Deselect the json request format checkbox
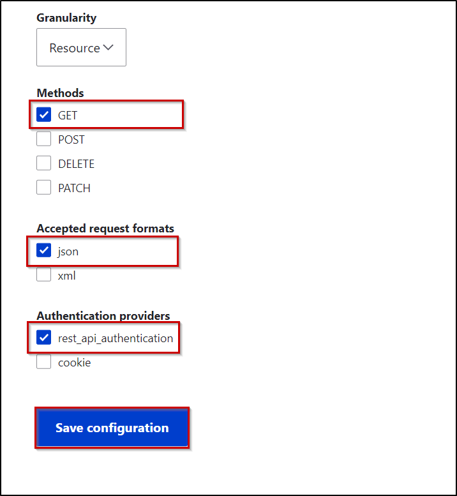This screenshot has width=457, height=496. click(43, 250)
